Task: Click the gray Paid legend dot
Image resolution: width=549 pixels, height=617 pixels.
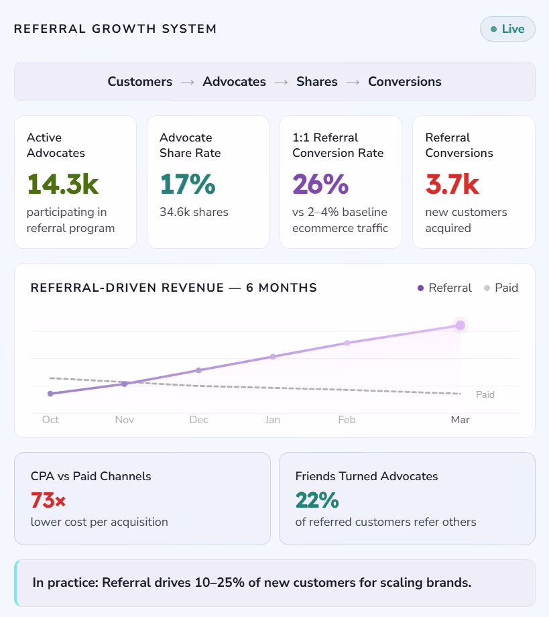Action: coord(487,288)
